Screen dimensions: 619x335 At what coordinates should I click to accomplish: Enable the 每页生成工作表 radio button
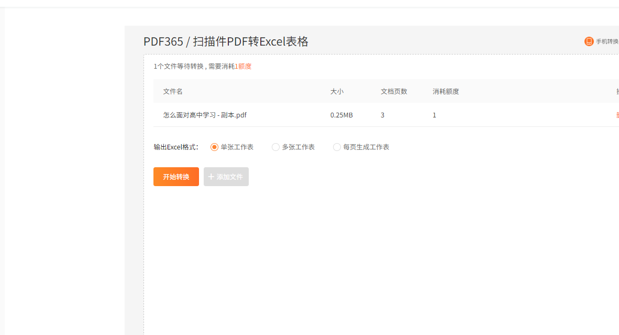(337, 147)
